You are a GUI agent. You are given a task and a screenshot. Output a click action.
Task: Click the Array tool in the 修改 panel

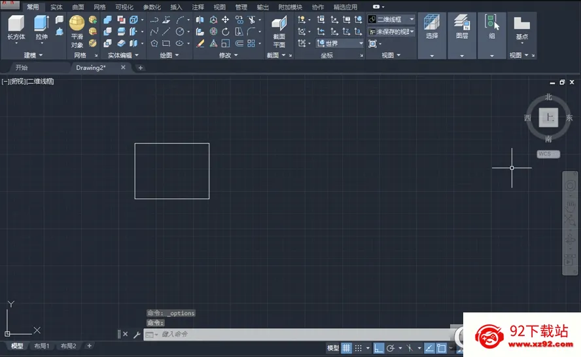pyautogui.click(x=252, y=43)
